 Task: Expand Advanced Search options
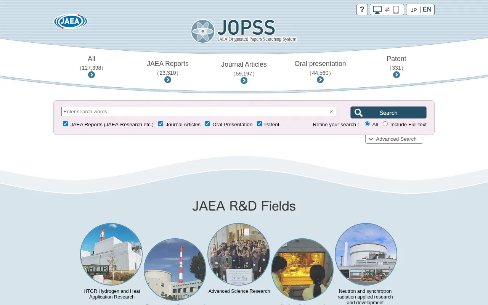(394, 139)
